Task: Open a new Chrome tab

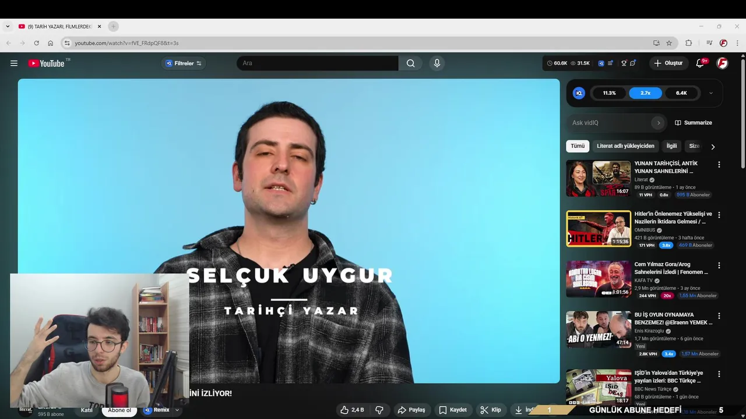Action: (113, 26)
